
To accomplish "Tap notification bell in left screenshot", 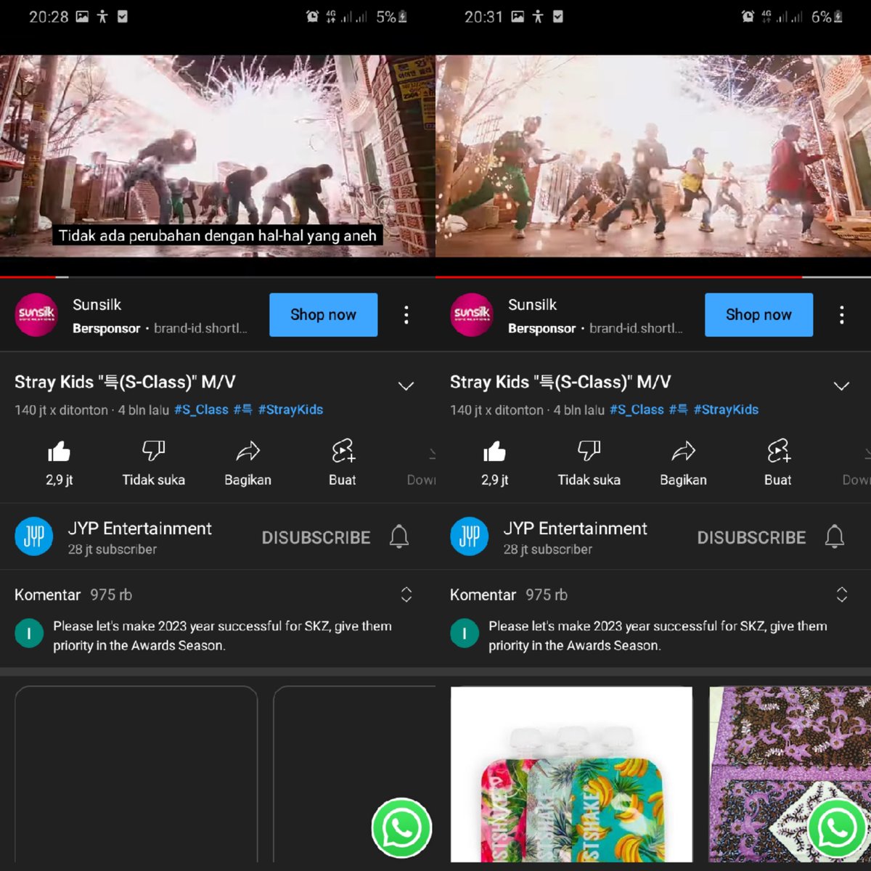I will [399, 537].
